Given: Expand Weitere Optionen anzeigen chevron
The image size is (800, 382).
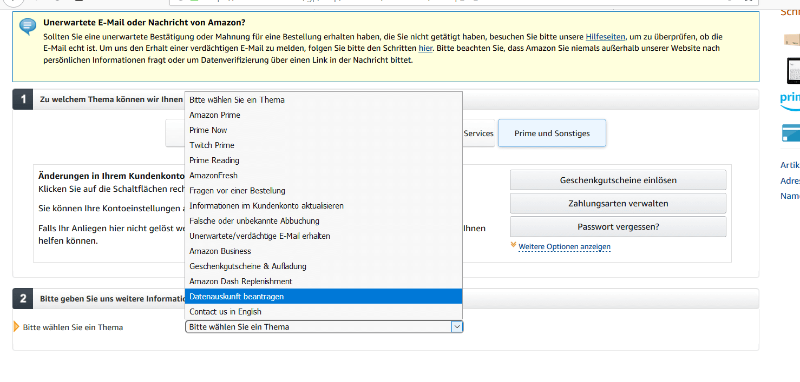Looking at the screenshot, I should [513, 245].
